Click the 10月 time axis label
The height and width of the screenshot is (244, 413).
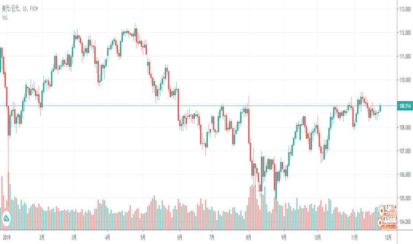pyautogui.click(x=317, y=237)
